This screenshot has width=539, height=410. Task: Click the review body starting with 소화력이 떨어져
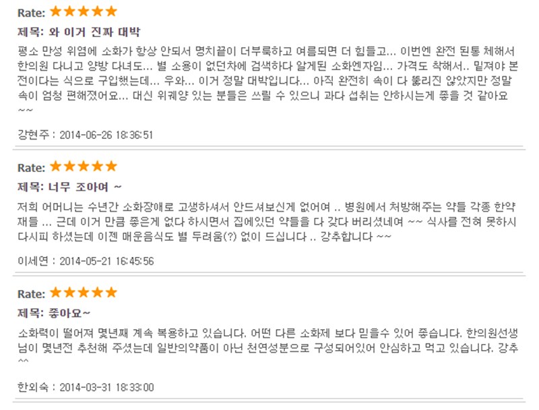coord(267,347)
